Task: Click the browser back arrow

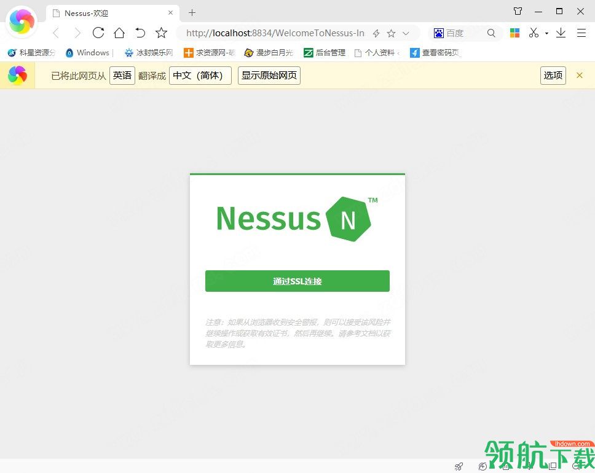Action: pyautogui.click(x=56, y=33)
